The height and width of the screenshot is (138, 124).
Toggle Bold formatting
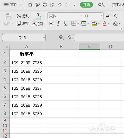coord(51,23)
